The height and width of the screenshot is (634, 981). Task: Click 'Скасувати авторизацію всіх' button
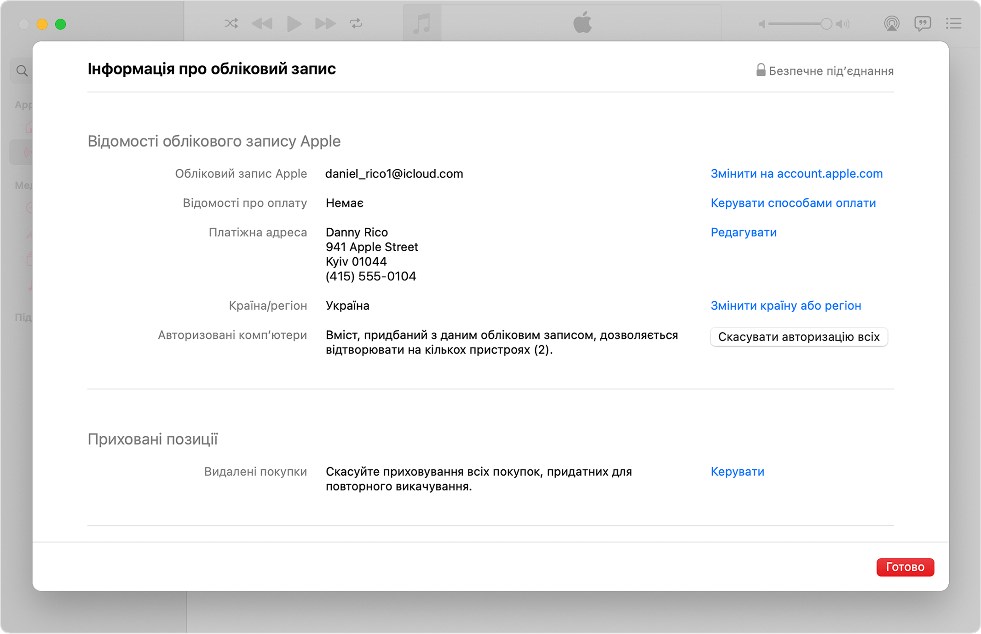point(799,337)
